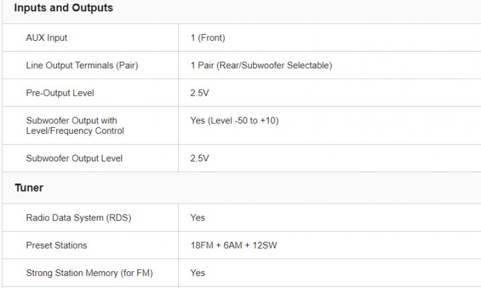This screenshot has height=288, width=481.
Task: Select 'Line Output Terminals (Pair)' label
Action: coord(82,66)
